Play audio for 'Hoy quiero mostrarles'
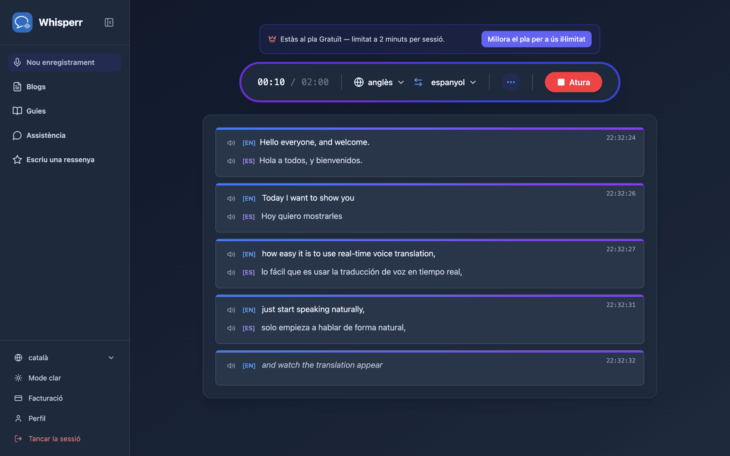 pyautogui.click(x=231, y=217)
